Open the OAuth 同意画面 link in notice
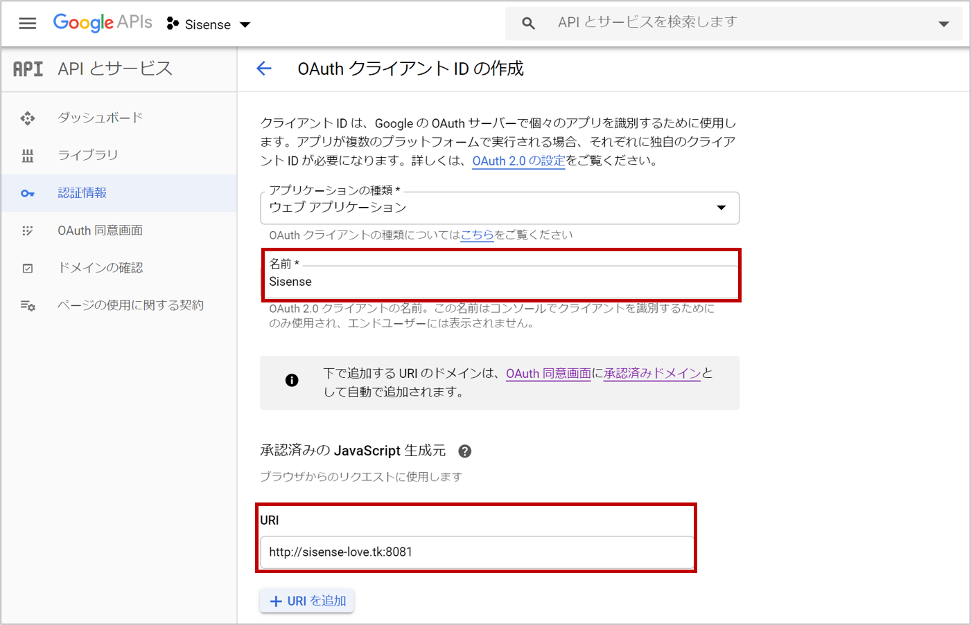971x625 pixels. [548, 373]
